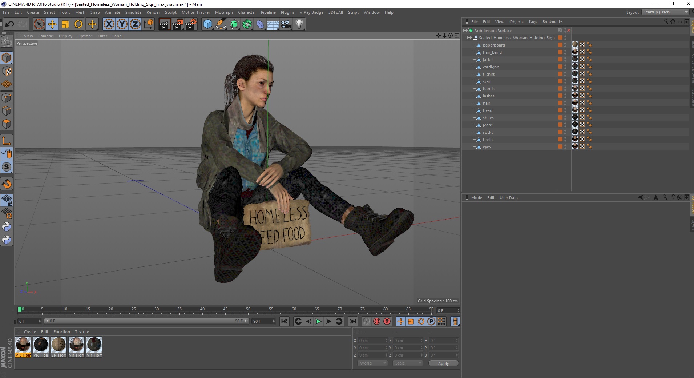
Task: Add a Cube primitive object
Action: pos(207,24)
